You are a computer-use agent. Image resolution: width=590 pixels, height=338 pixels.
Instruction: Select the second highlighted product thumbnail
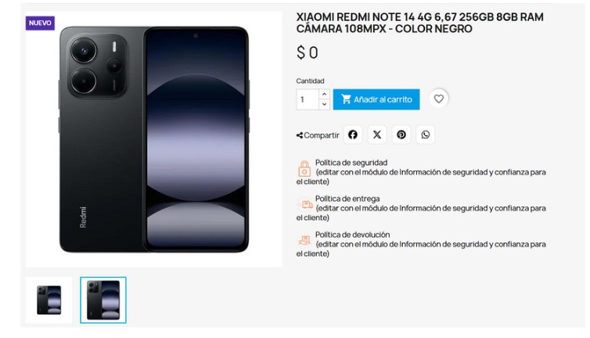pyautogui.click(x=103, y=300)
